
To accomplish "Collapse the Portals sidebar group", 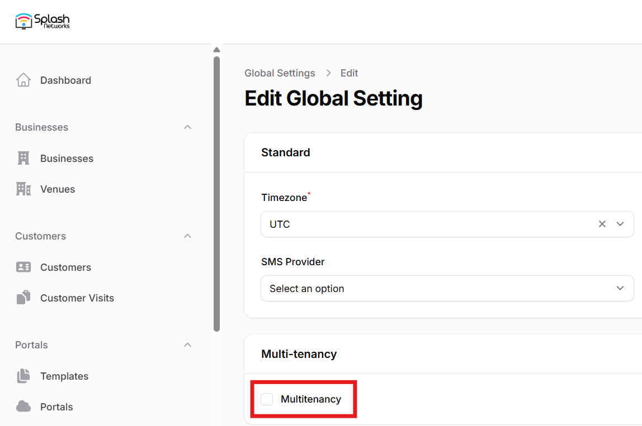I will coord(188,345).
